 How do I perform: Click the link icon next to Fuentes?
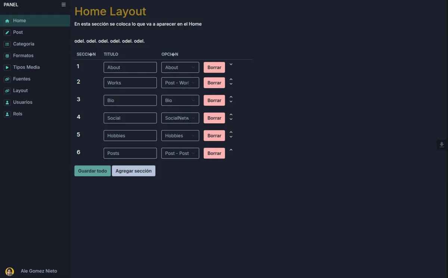[x=7, y=79]
